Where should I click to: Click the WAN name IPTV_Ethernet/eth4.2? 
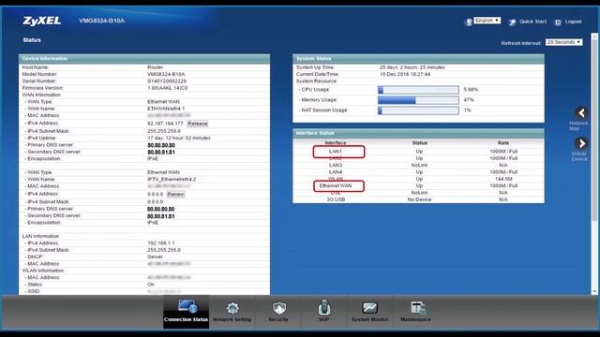tap(172, 179)
